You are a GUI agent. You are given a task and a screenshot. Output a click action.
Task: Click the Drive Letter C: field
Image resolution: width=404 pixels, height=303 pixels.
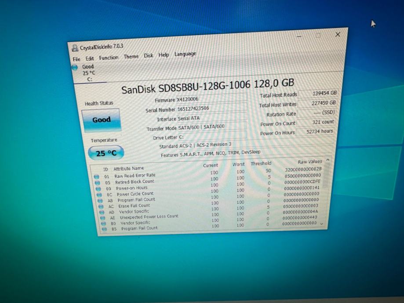(x=212, y=136)
